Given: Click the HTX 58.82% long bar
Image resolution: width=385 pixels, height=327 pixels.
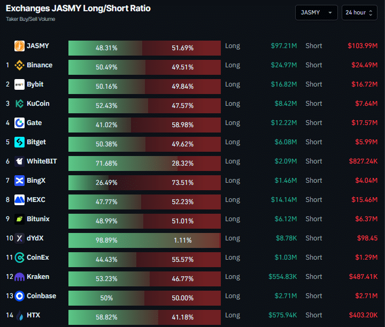Looking at the screenshot, I should click(113, 317).
